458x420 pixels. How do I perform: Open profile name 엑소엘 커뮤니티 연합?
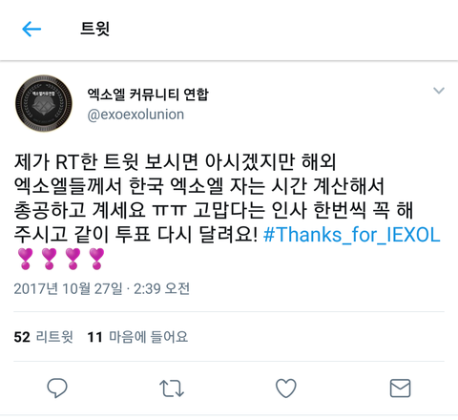click(148, 94)
